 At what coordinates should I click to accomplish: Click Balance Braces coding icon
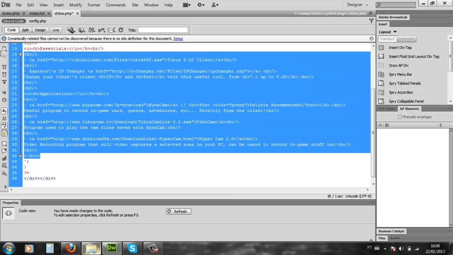(4, 100)
